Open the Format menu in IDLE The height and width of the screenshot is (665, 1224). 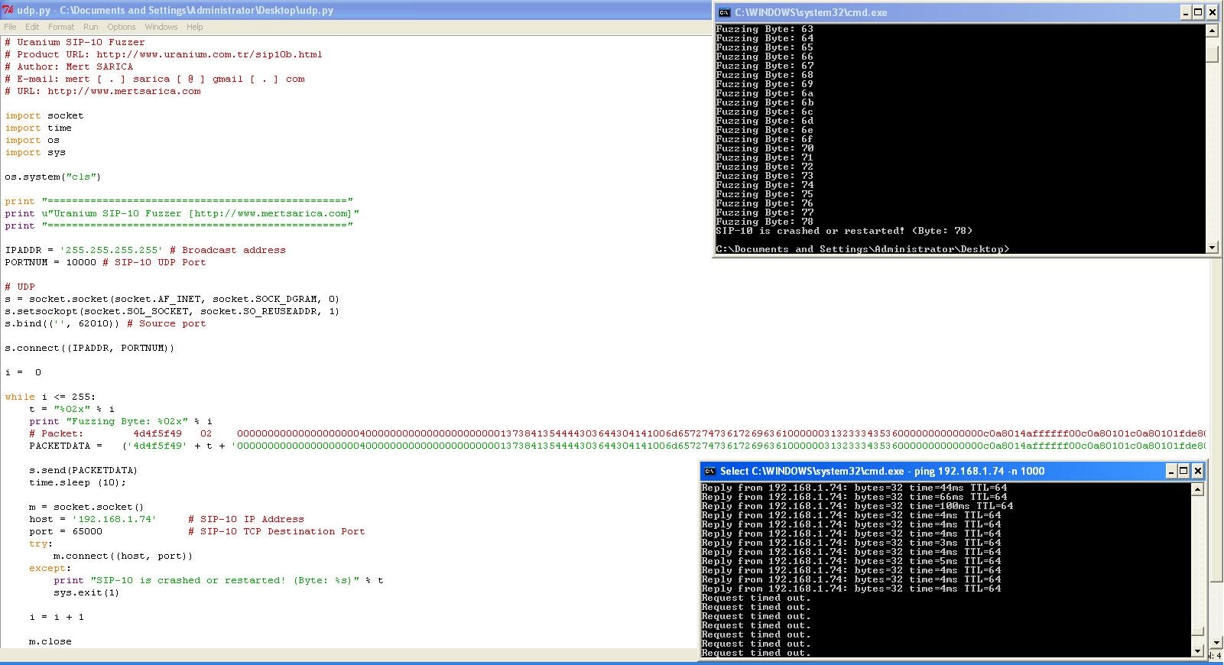(x=61, y=27)
